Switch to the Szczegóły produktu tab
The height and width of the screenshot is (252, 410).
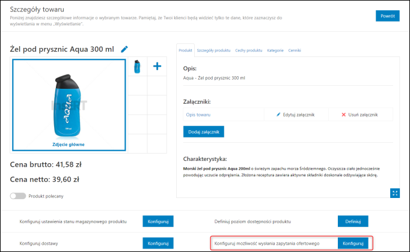point(213,50)
